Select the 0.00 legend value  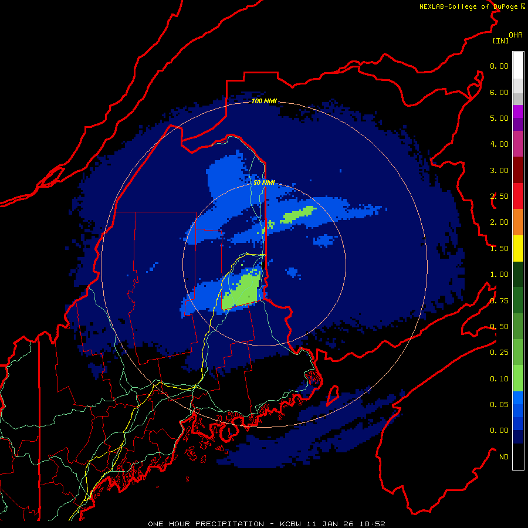(x=499, y=431)
